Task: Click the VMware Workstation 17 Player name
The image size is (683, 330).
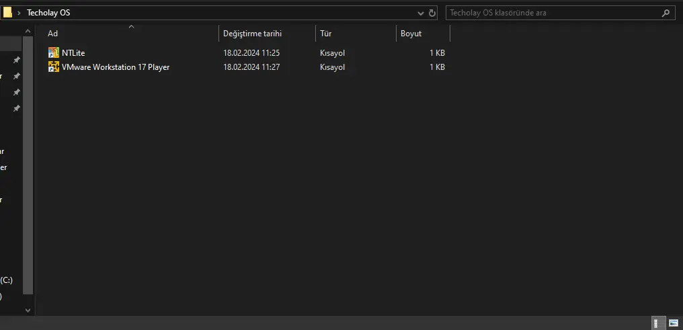Action: pyautogui.click(x=116, y=67)
